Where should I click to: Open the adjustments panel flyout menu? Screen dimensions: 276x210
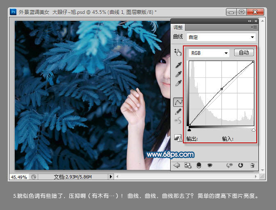[254, 27]
